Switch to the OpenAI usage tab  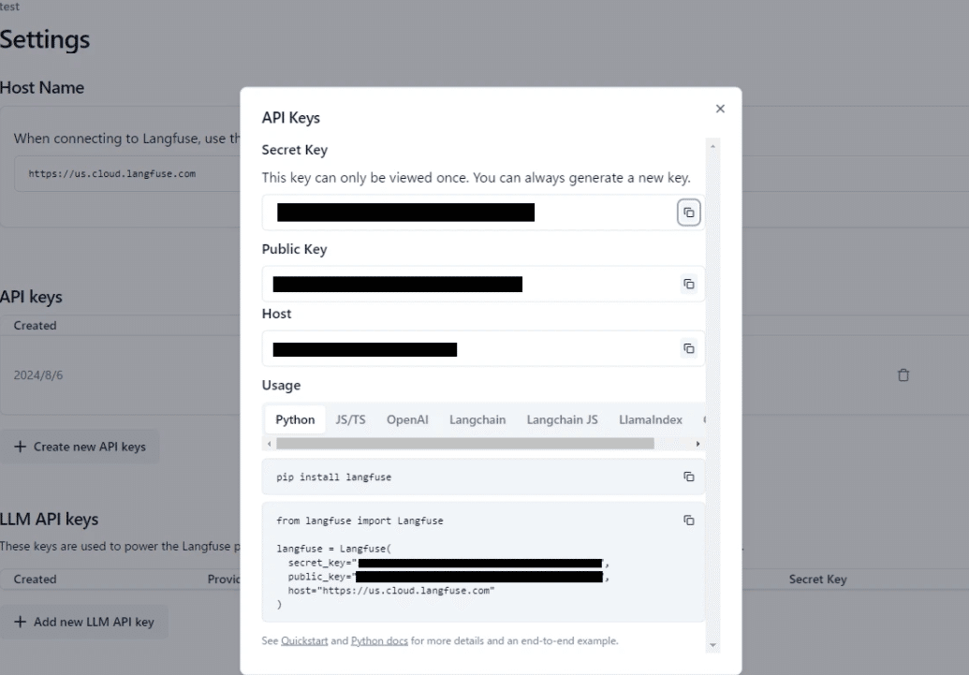(x=407, y=419)
